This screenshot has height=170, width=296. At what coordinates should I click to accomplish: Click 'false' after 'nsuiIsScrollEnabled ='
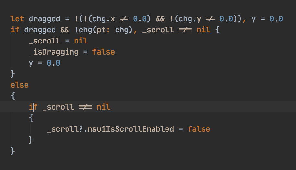[199, 129]
